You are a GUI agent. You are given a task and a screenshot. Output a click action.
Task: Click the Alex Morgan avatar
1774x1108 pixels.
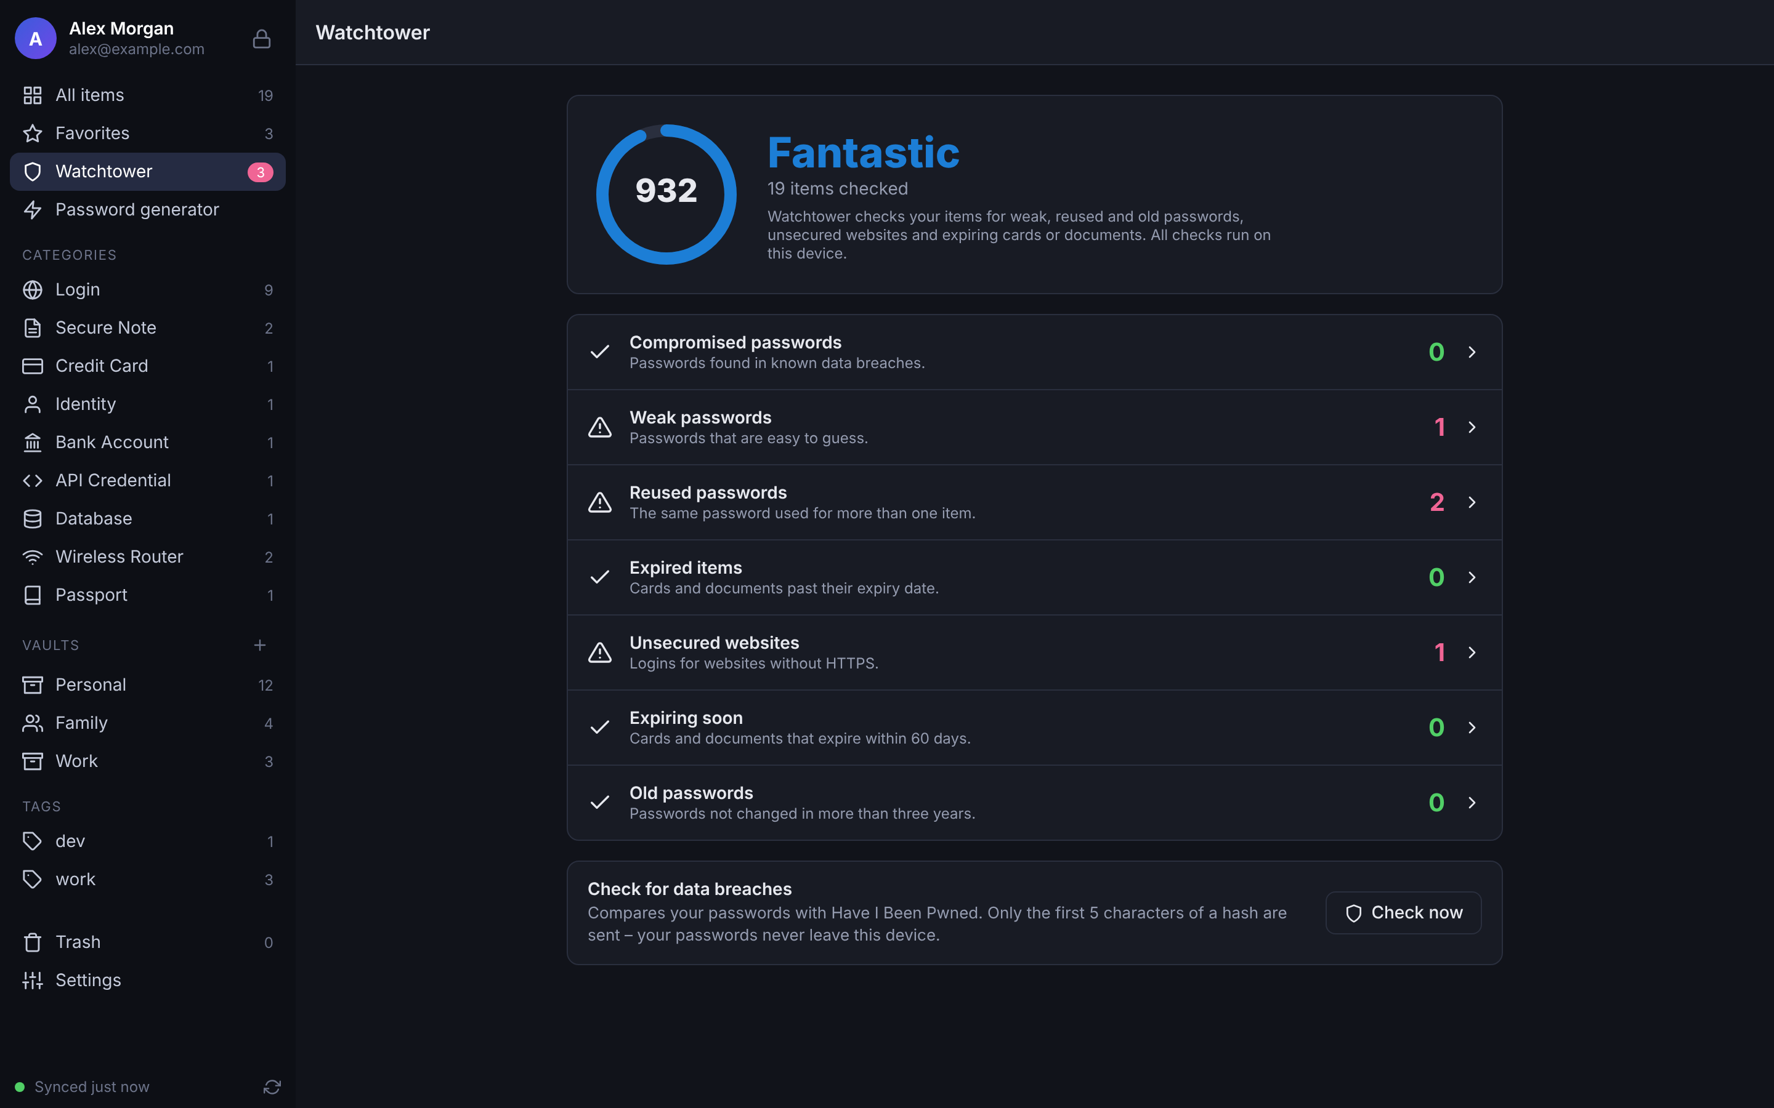pyautogui.click(x=35, y=38)
